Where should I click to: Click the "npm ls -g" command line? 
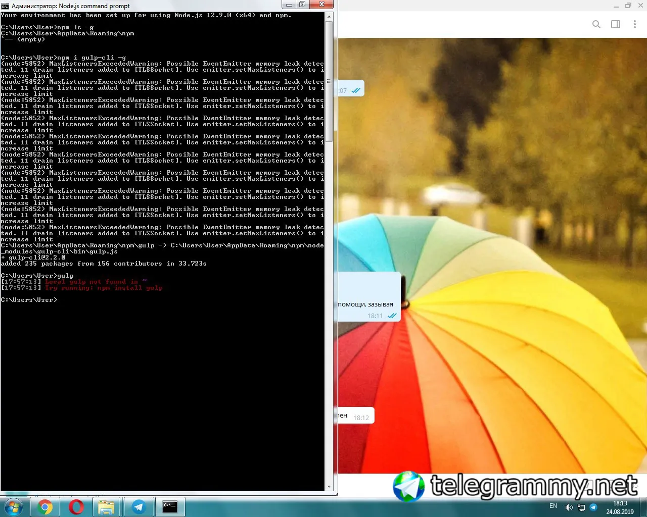point(48,27)
